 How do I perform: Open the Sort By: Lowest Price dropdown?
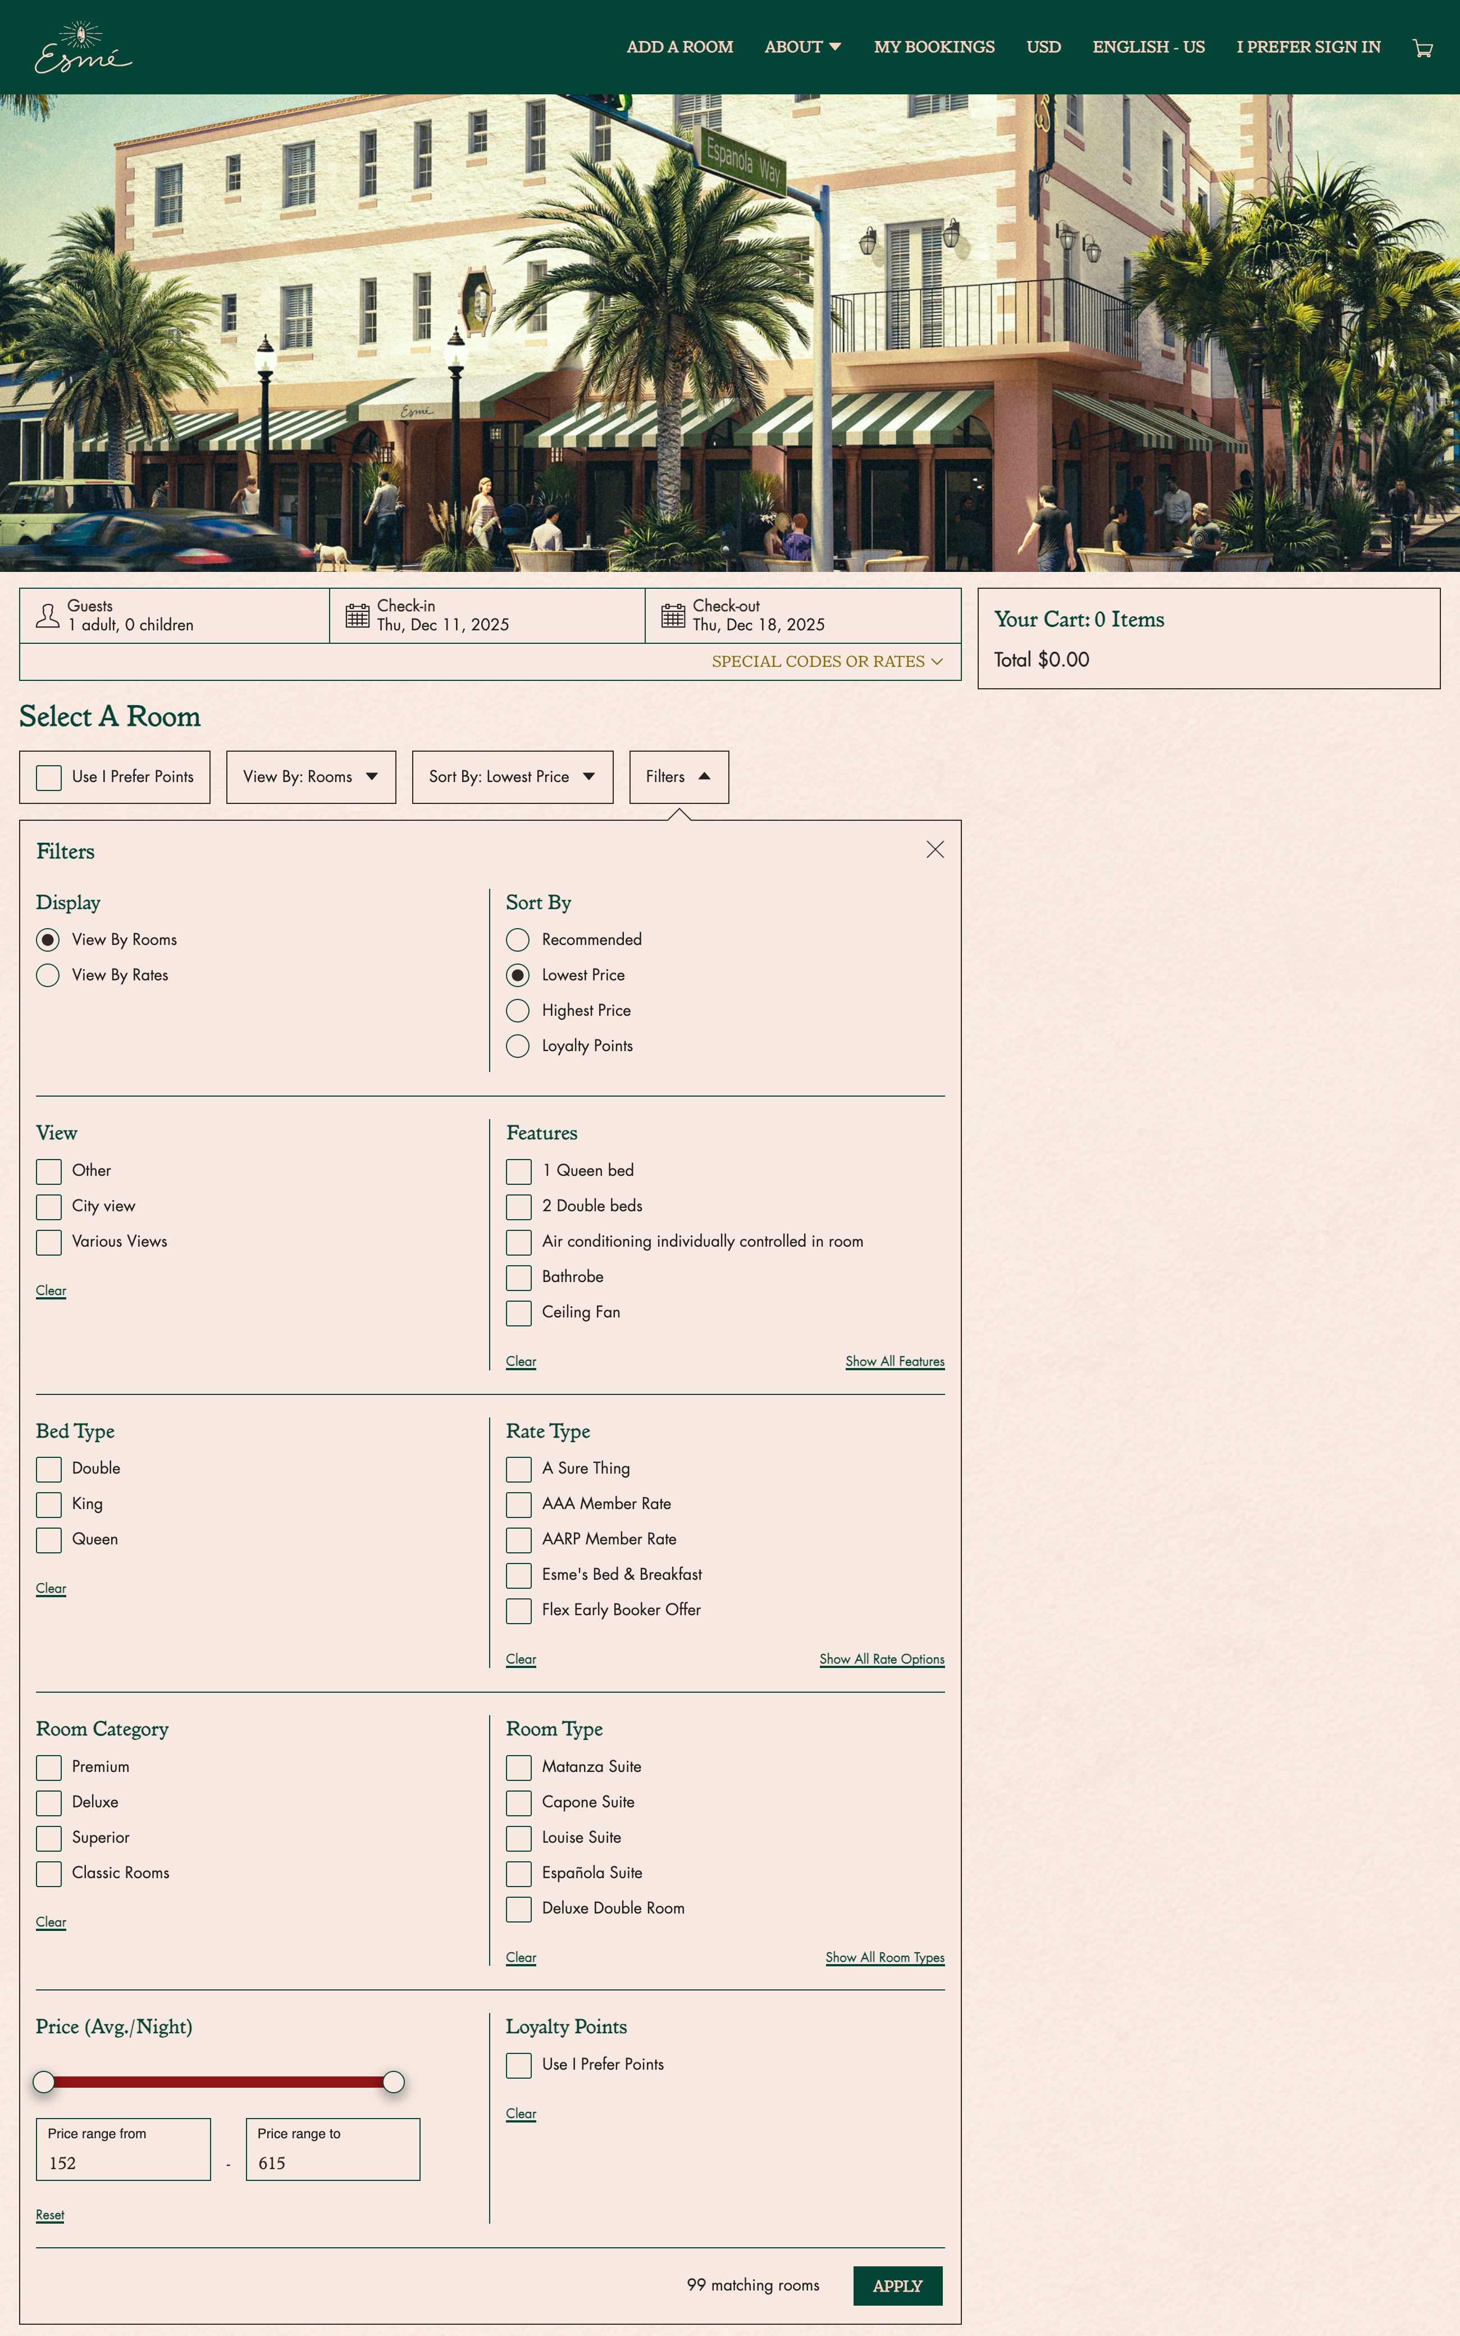pos(512,777)
